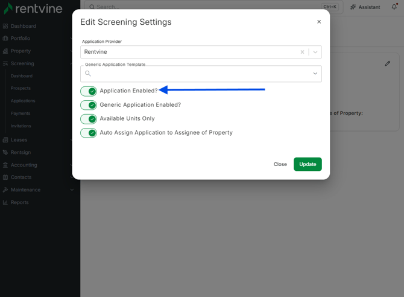The width and height of the screenshot is (404, 297).
Task: Open Contacts in sidebar
Action: point(21,177)
